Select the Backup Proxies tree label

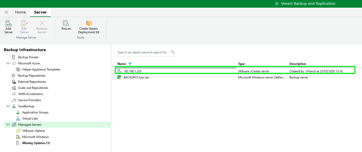pos(28,57)
